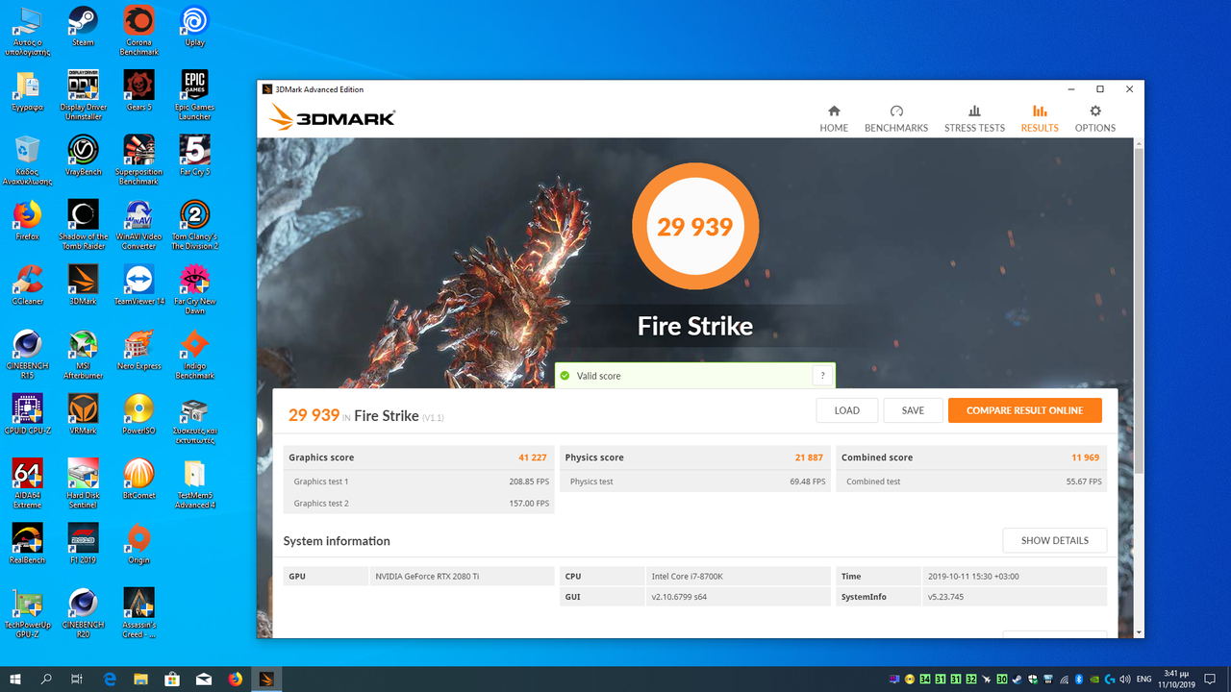
Task: Open VRMark desktop shortcut
Action: 83,414
